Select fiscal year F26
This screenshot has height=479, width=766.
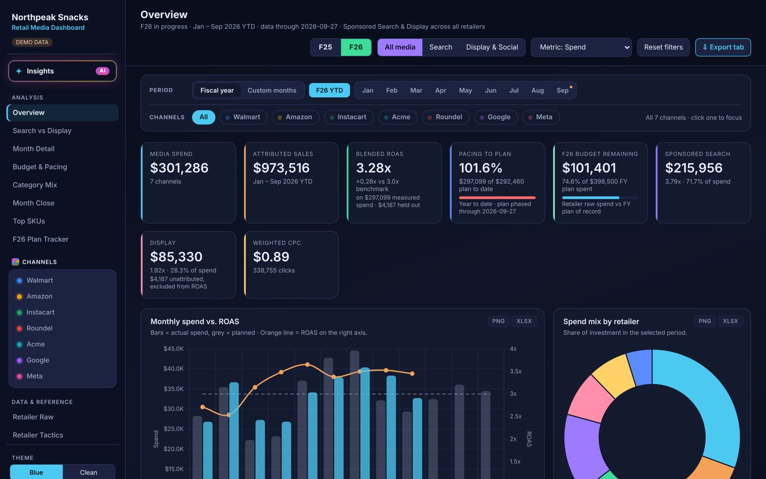click(x=356, y=47)
